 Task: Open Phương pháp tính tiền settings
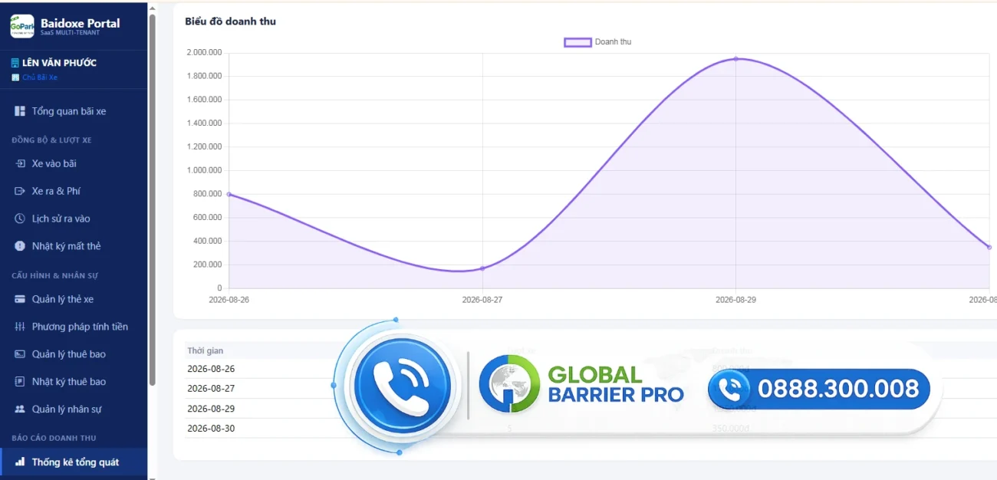(x=74, y=327)
